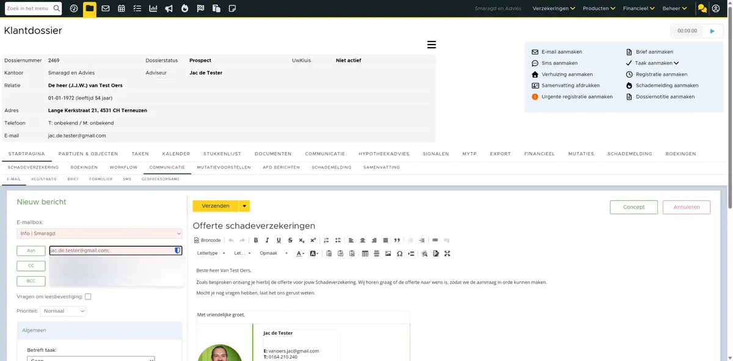Select the Schadeverzekering sub-tab

[x=34, y=167]
